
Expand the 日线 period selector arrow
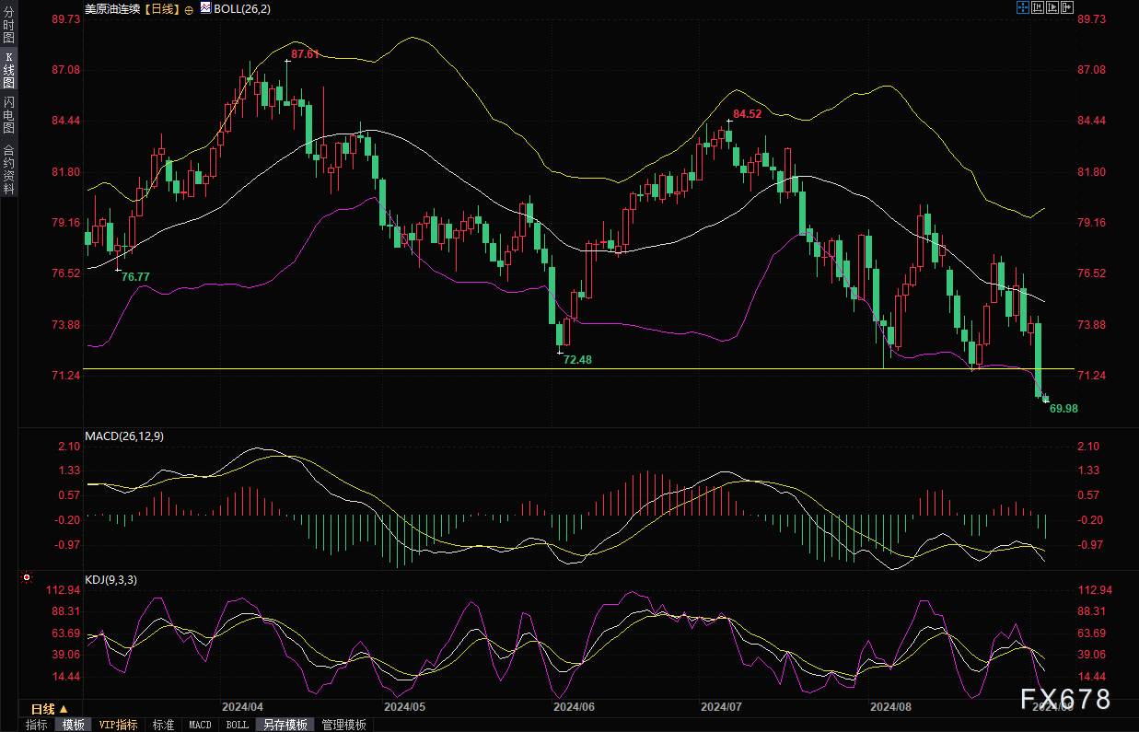[x=63, y=709]
